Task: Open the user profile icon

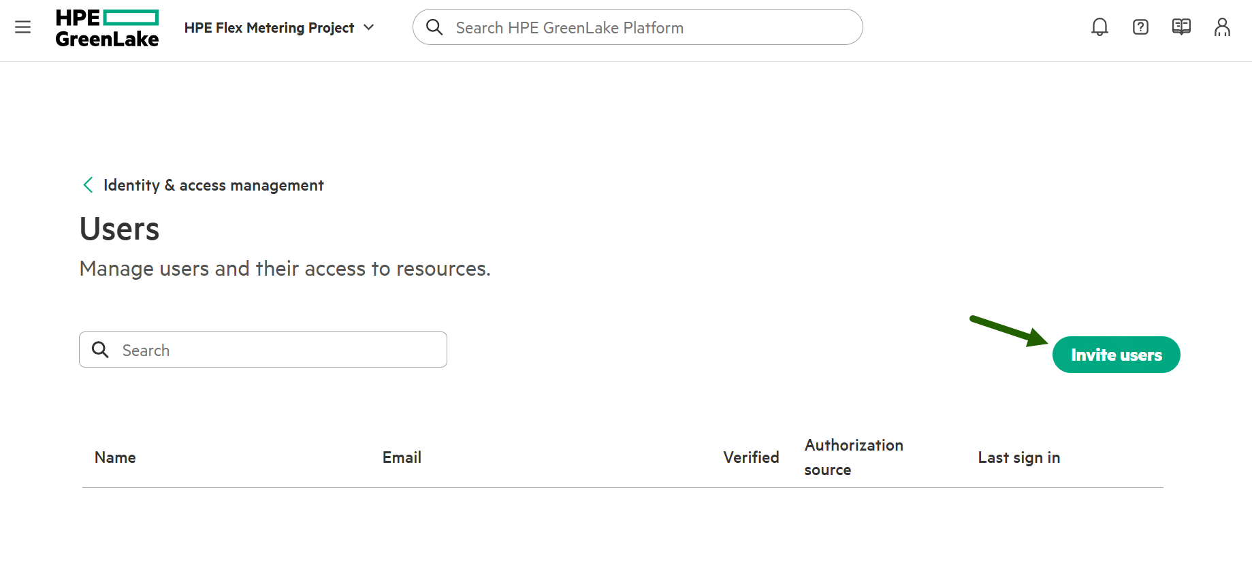Action: 1222,27
